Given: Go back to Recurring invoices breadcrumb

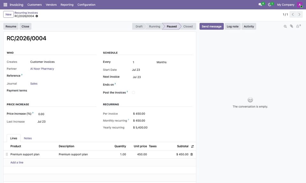Looking at the screenshot, I should pyautogui.click(x=26, y=13).
